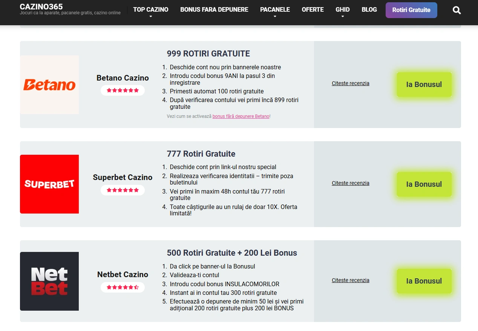Go to the BLOG page
478x331 pixels.
tap(369, 9)
